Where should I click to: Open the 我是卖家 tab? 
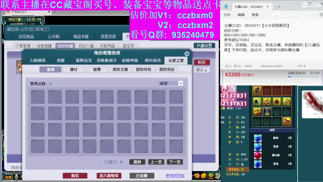tap(109, 37)
